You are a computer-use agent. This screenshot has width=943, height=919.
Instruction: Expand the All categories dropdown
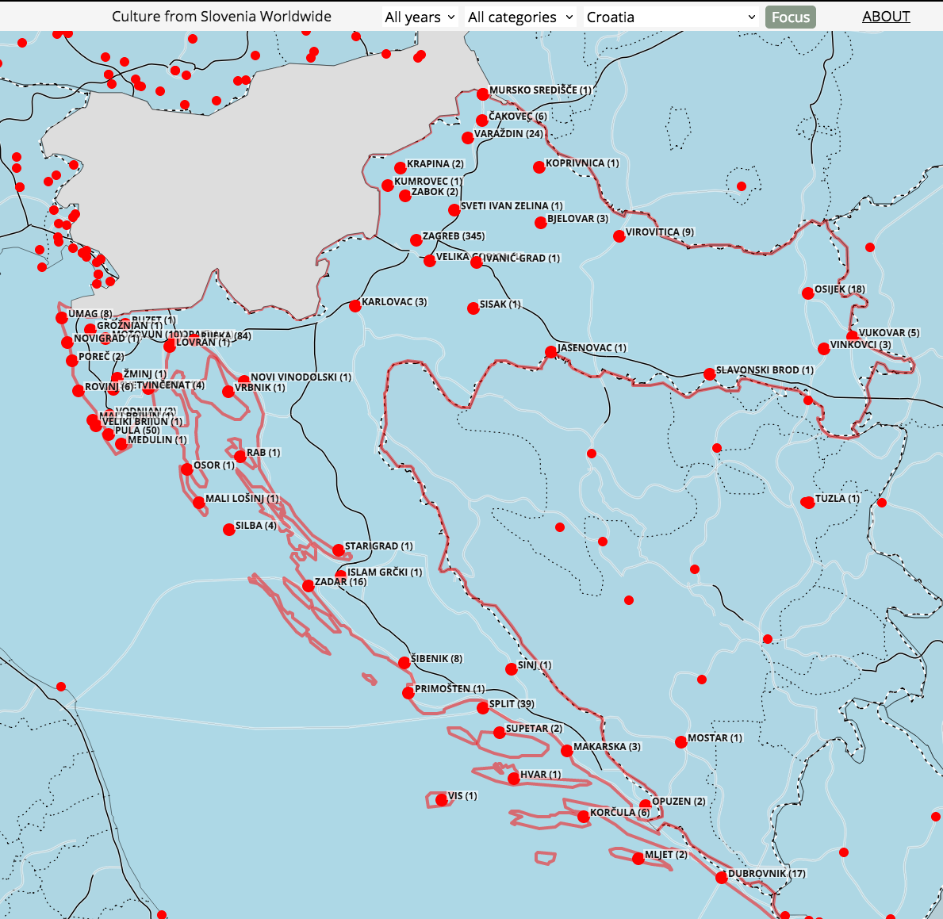coord(520,16)
